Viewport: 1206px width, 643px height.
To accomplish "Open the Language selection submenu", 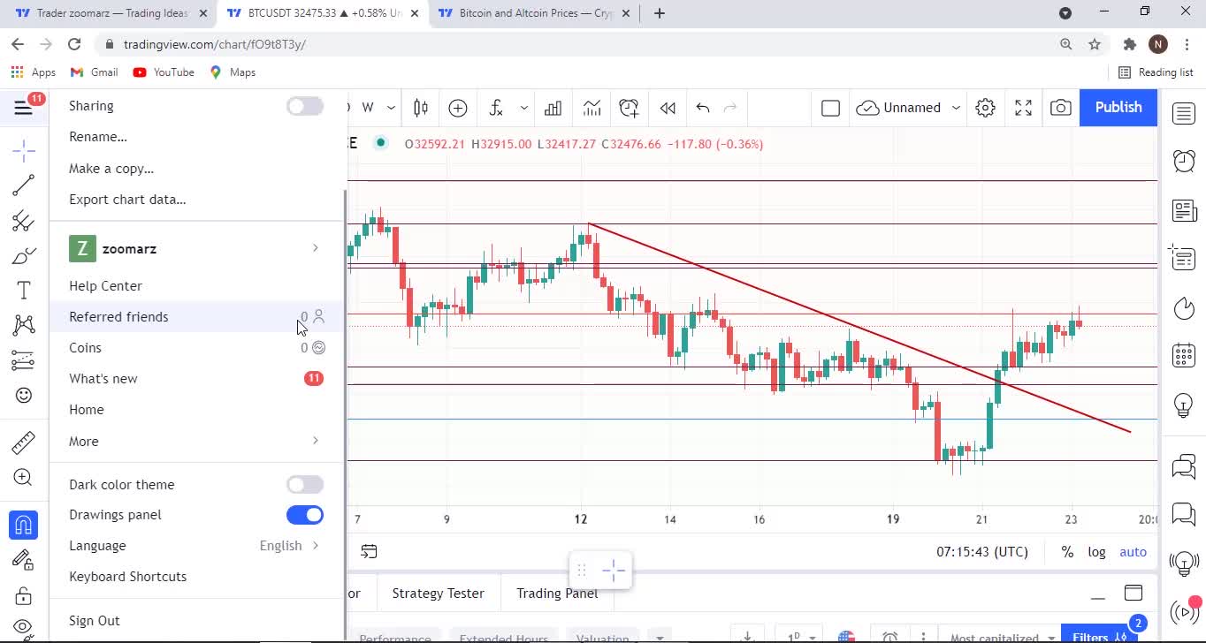I will pyautogui.click(x=195, y=546).
